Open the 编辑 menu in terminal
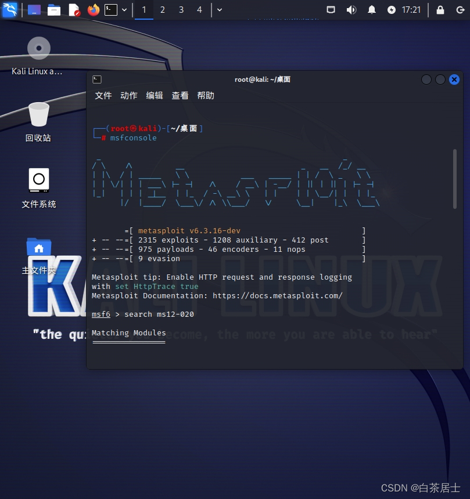 [x=155, y=96]
